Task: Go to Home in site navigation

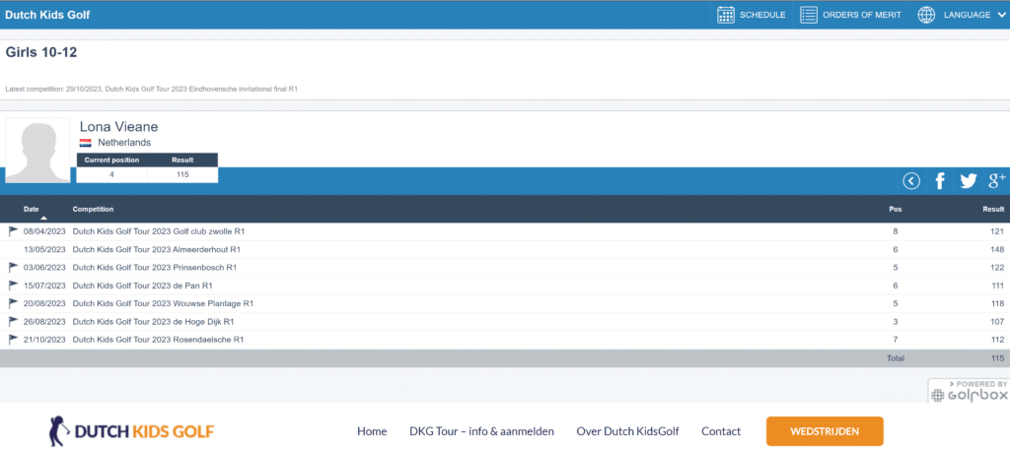Action: pos(372,431)
